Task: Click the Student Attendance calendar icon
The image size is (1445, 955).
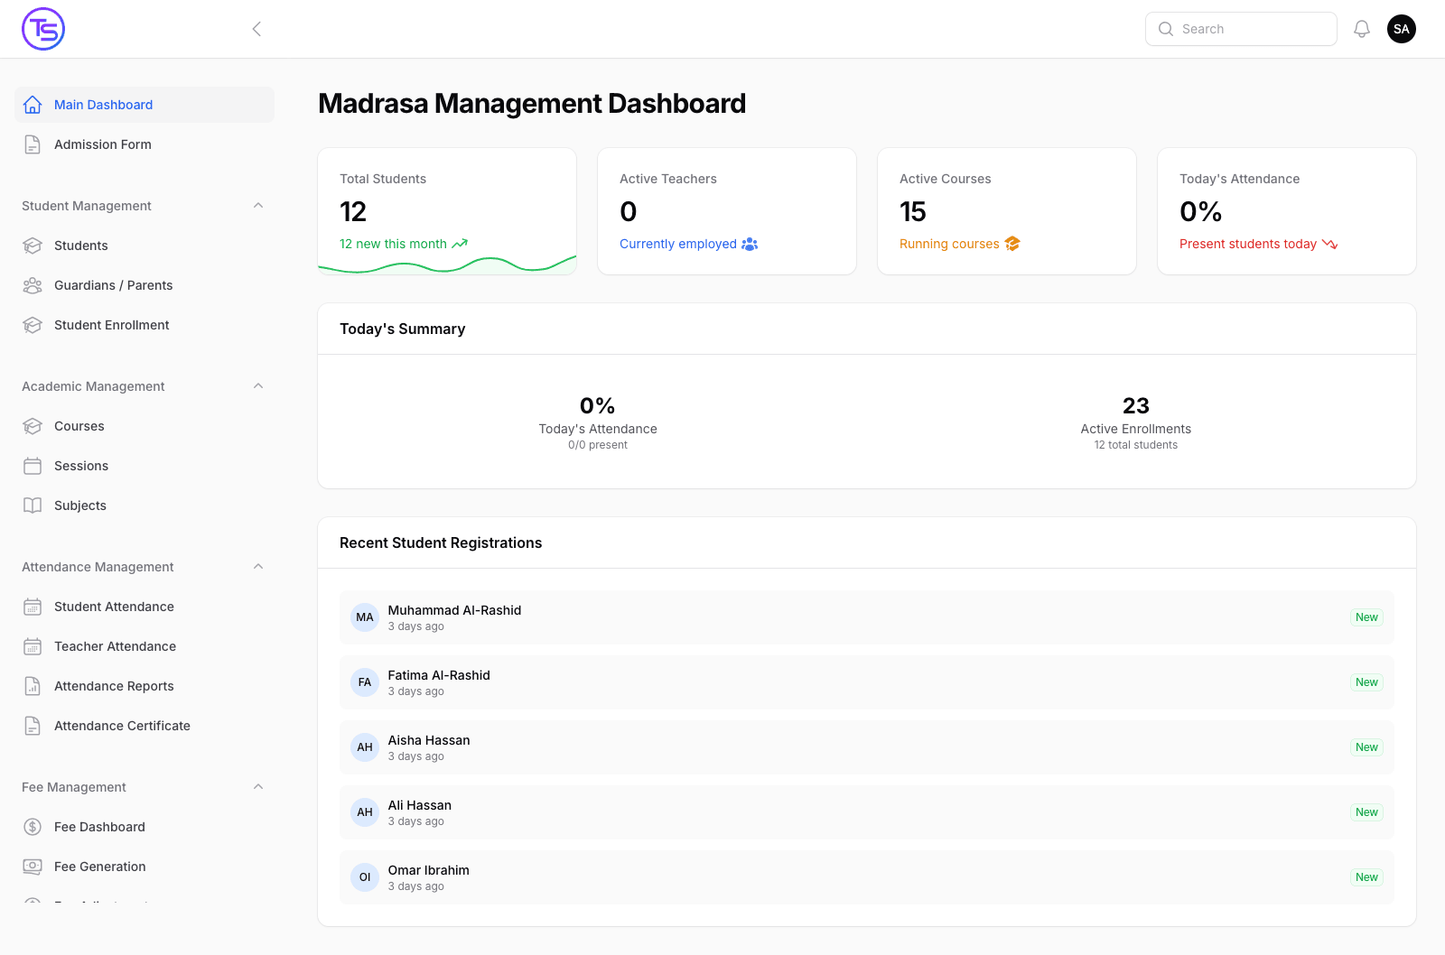Action: pyautogui.click(x=33, y=607)
